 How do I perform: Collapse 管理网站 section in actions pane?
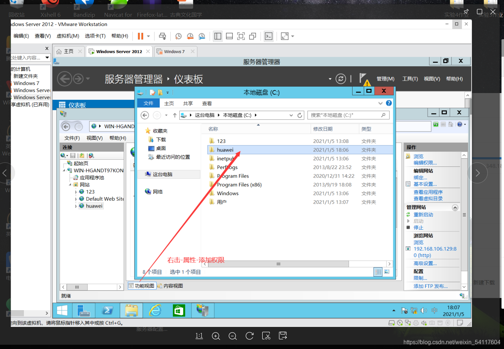coord(455,207)
